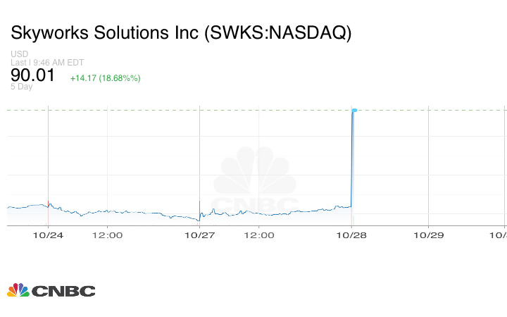507x317 pixels.
Task: Click the green +14.17 price change text
Action: [x=105, y=77]
